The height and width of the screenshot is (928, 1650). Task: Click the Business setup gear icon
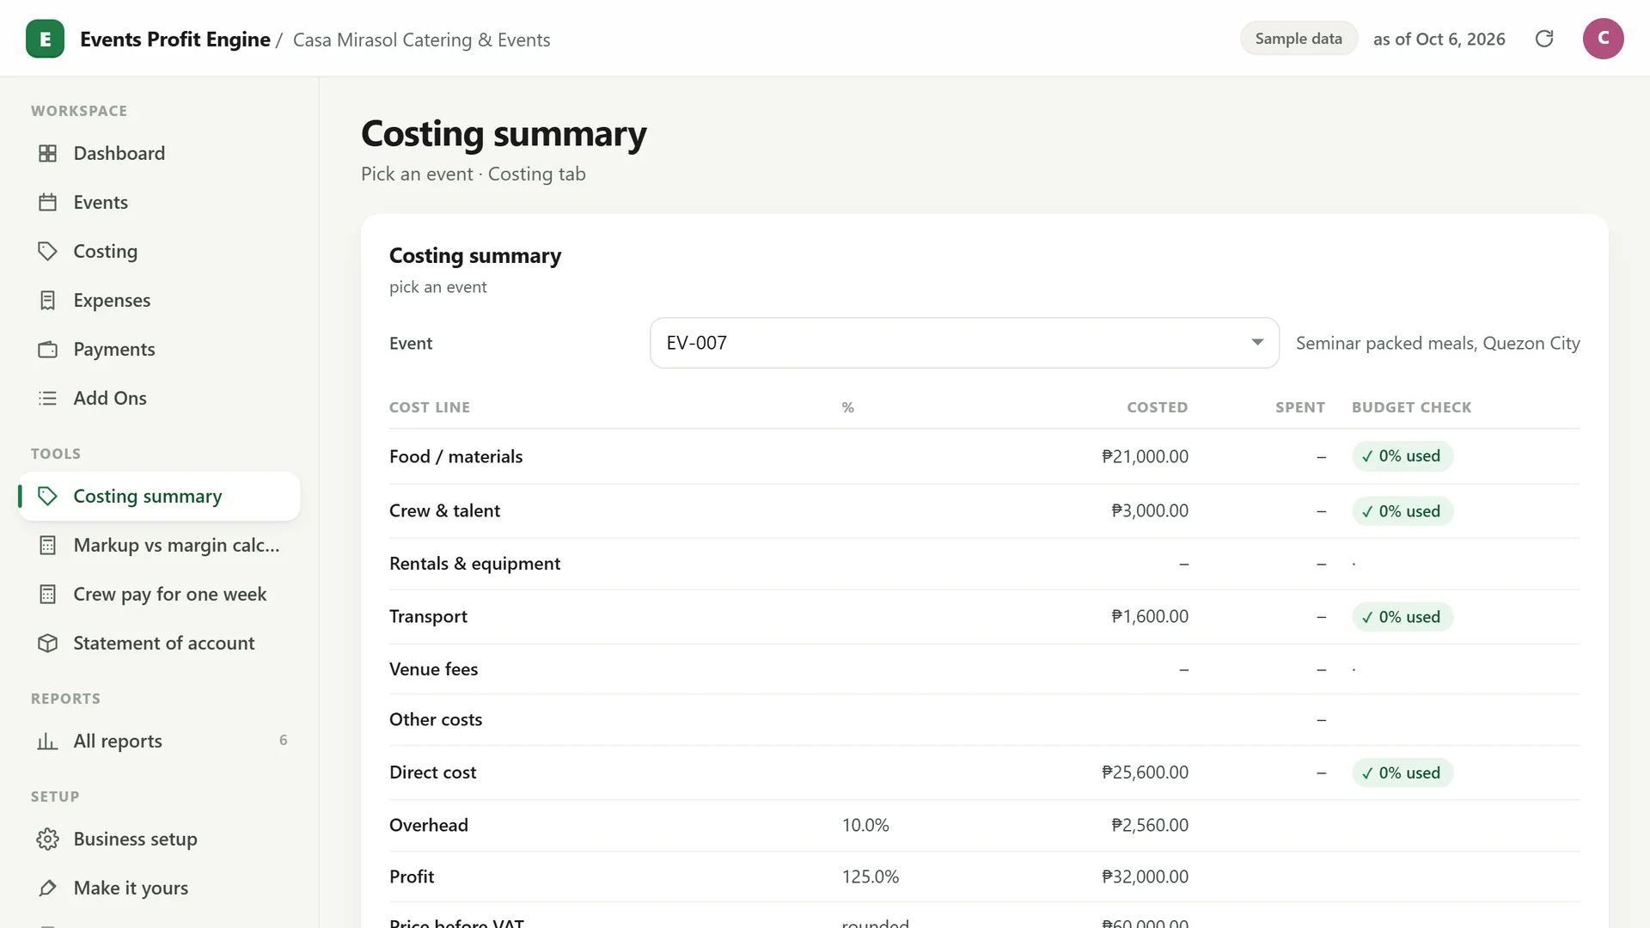pyautogui.click(x=48, y=839)
